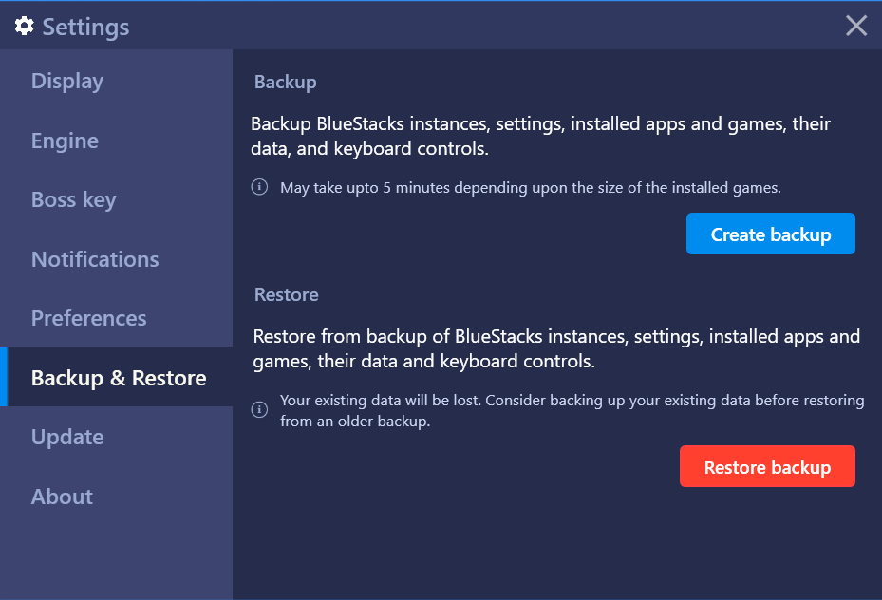Viewport: 882px width, 600px height.
Task: Click the Create backup button
Action: click(x=771, y=234)
